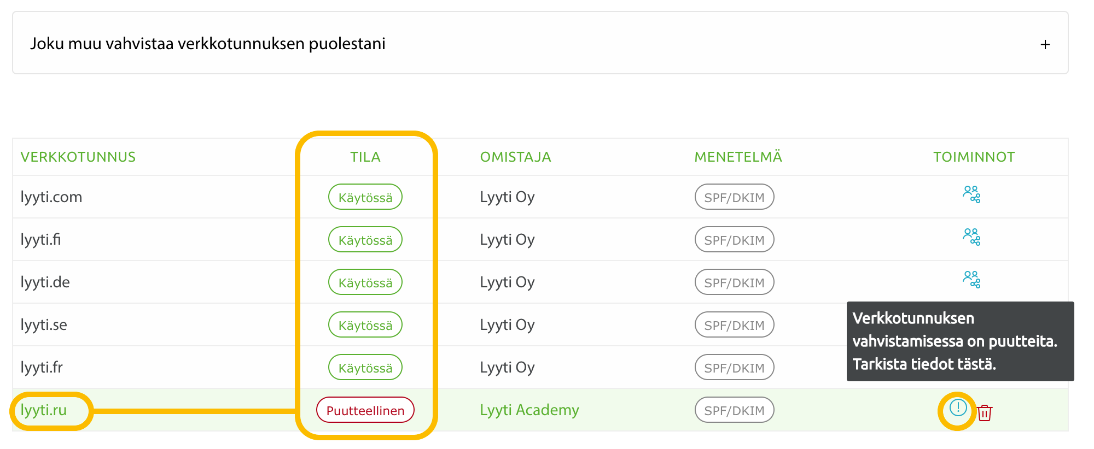1094x449 pixels.
Task: Open SPF/DKIM method for lyyti.ru
Action: pos(734,410)
